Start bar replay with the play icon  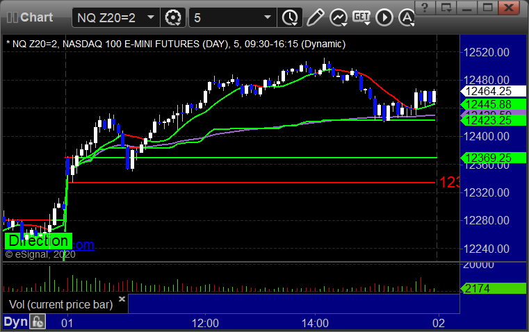[x=384, y=17]
